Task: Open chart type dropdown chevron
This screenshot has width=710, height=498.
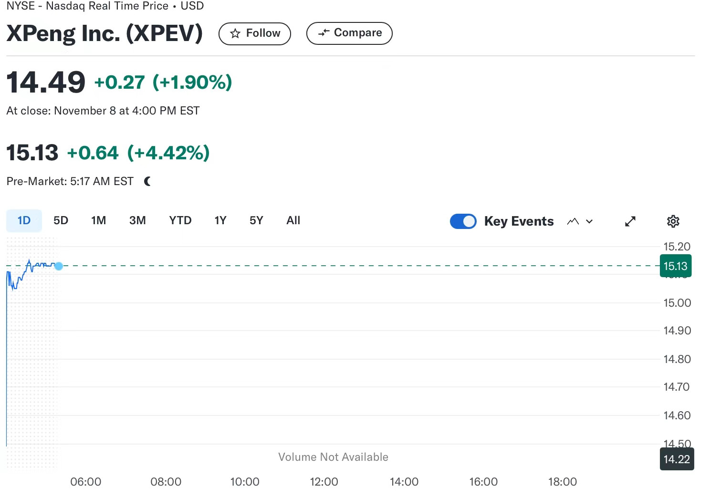Action: click(x=589, y=221)
